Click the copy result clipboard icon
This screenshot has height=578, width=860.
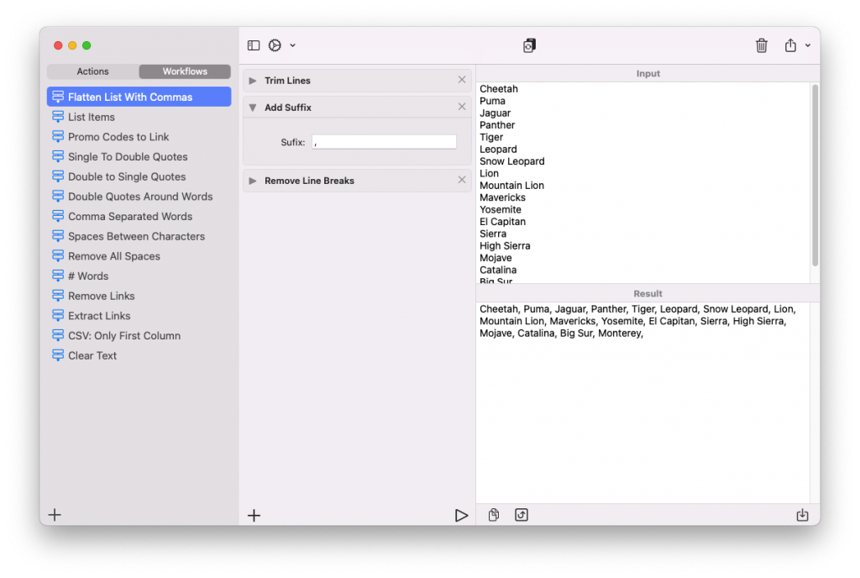(x=494, y=514)
